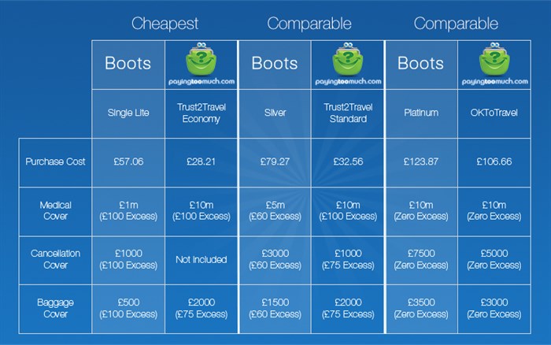Image resolution: width=551 pixels, height=345 pixels.
Task: Click the payingtoomuch.com logo above OKToTravel
Action: click(494, 65)
